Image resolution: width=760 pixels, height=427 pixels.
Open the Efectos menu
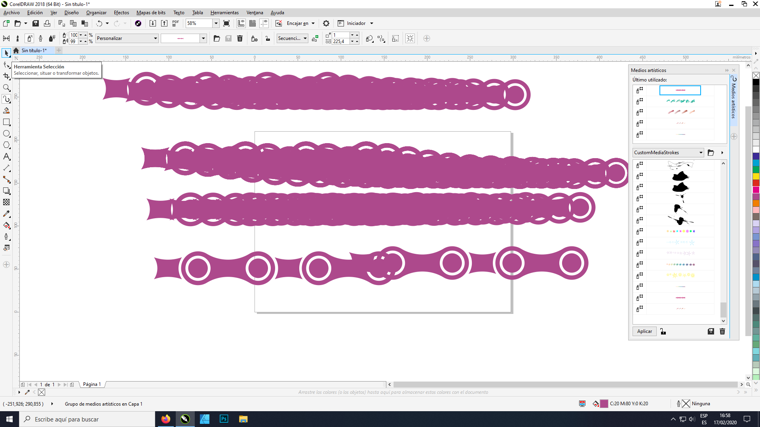[121, 13]
